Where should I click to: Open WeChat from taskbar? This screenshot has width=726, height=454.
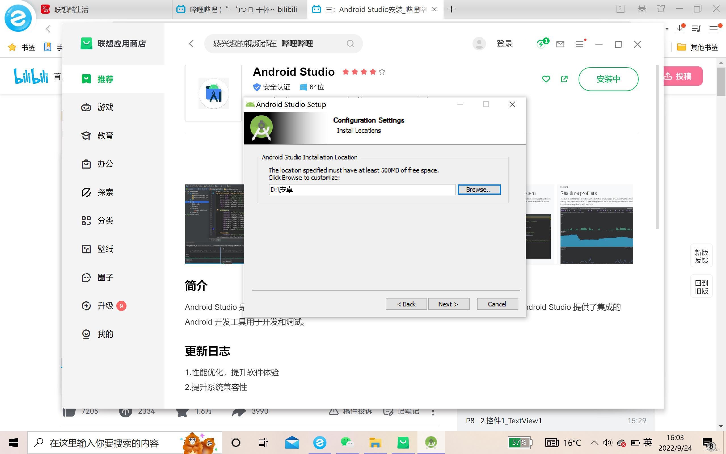pyautogui.click(x=347, y=443)
